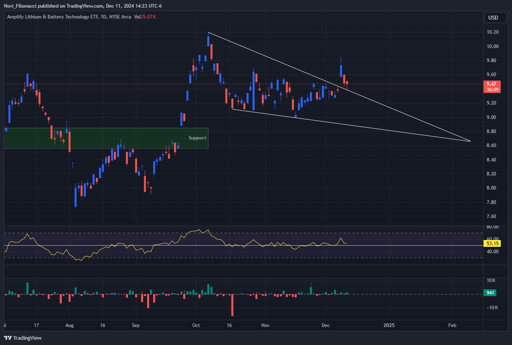The height and width of the screenshot is (345, 512).
Task: Click the 10.20 price axis label
Action: 493,32
